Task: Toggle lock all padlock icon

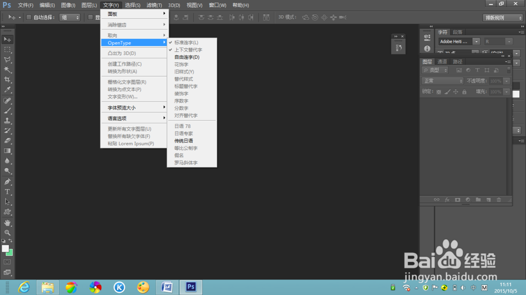Action: pos(464,92)
